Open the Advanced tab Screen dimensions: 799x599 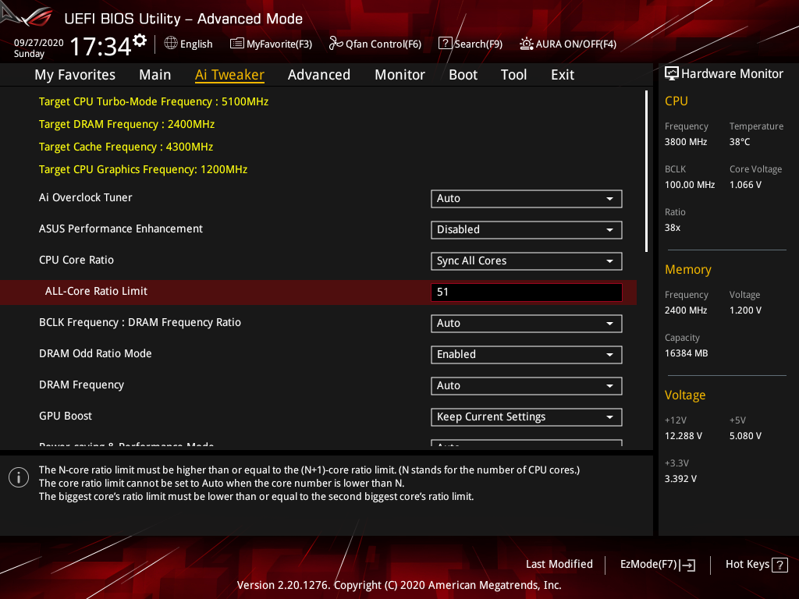coord(319,75)
